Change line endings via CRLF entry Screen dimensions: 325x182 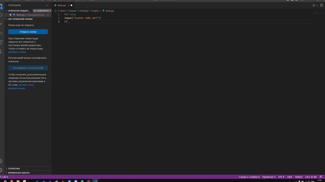click(289, 177)
